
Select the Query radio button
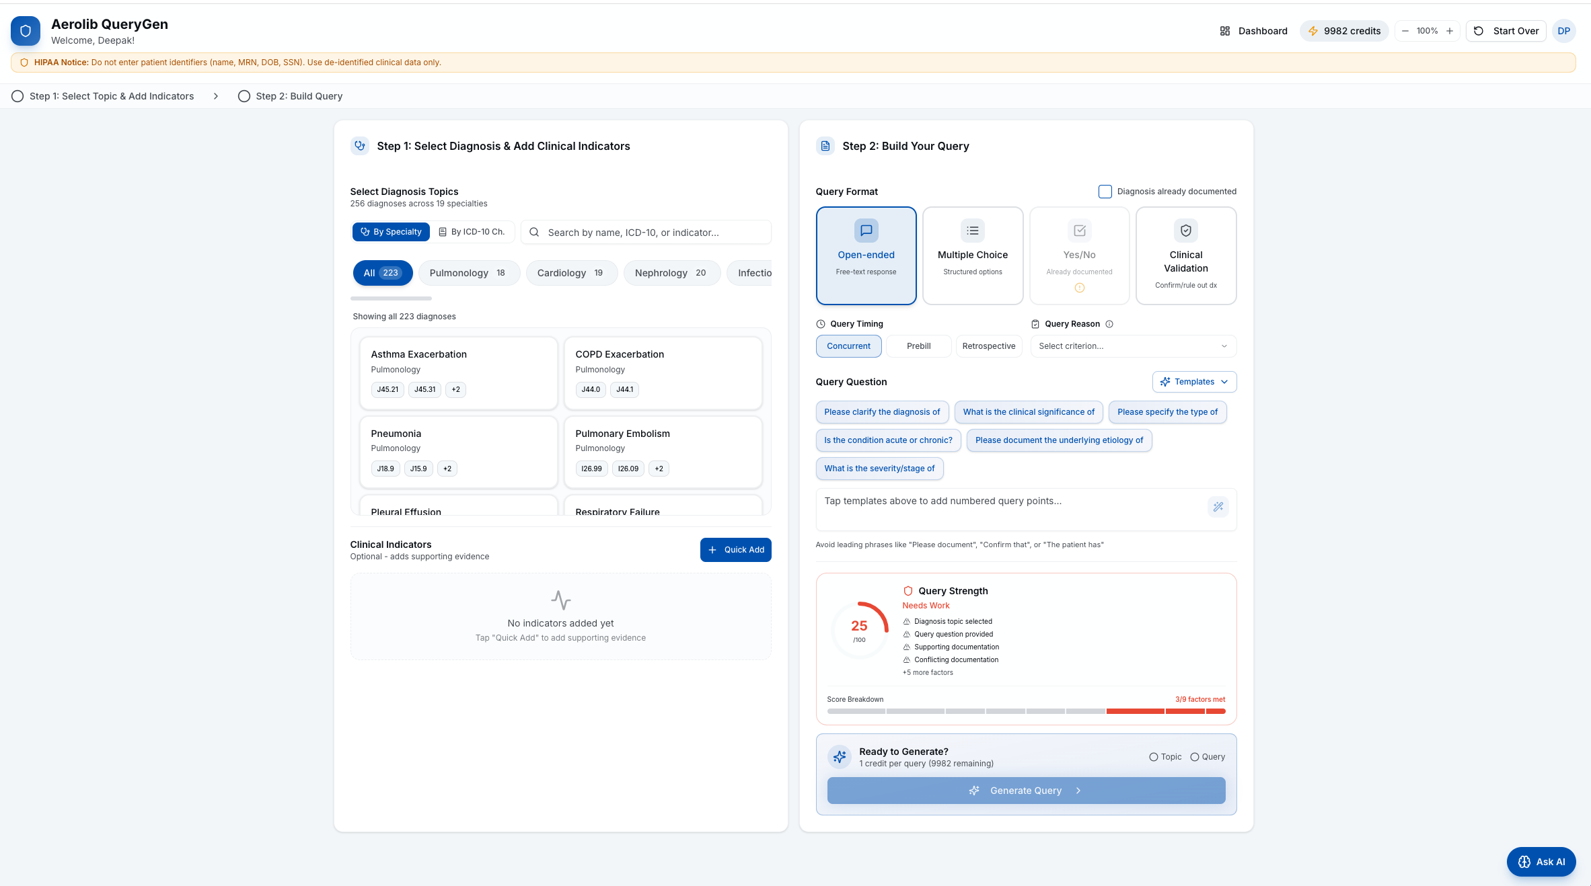pos(1194,757)
